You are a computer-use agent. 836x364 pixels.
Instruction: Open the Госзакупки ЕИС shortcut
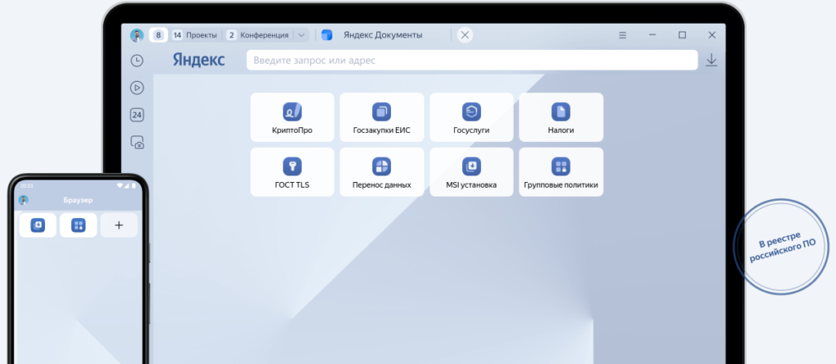coord(382,118)
